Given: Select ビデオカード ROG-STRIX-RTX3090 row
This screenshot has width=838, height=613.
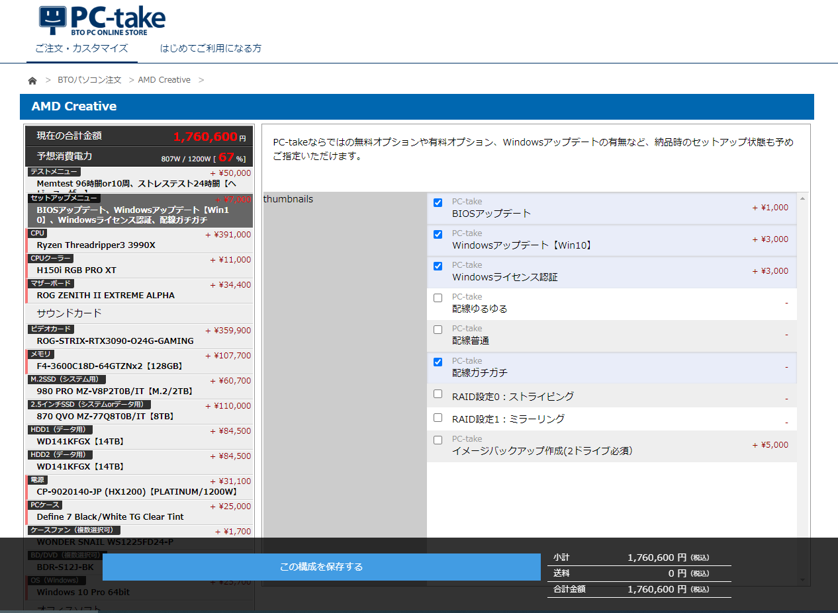Looking at the screenshot, I should tap(140, 336).
